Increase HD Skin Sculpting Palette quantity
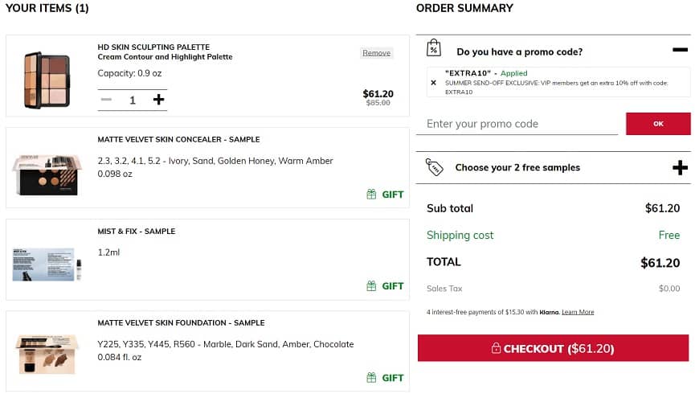 tap(158, 100)
